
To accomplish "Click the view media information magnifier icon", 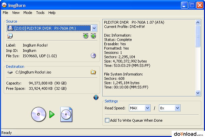I will (x=10, y=36).
